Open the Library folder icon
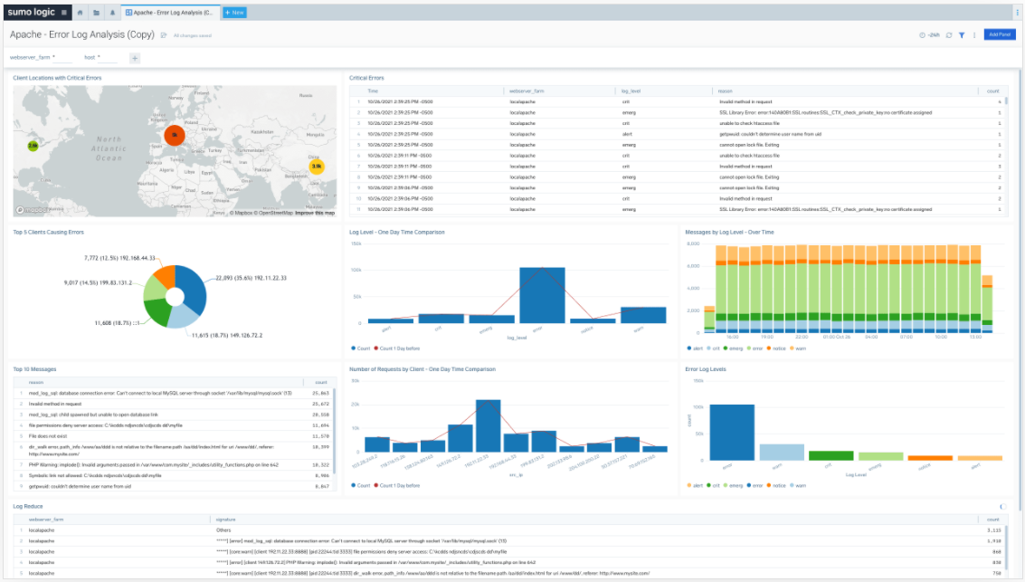This screenshot has width=1025, height=582. (x=96, y=13)
